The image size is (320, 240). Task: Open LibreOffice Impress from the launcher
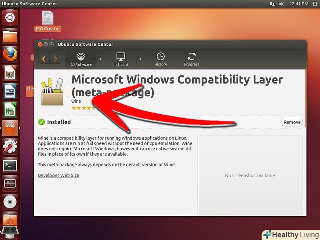coord(10,73)
